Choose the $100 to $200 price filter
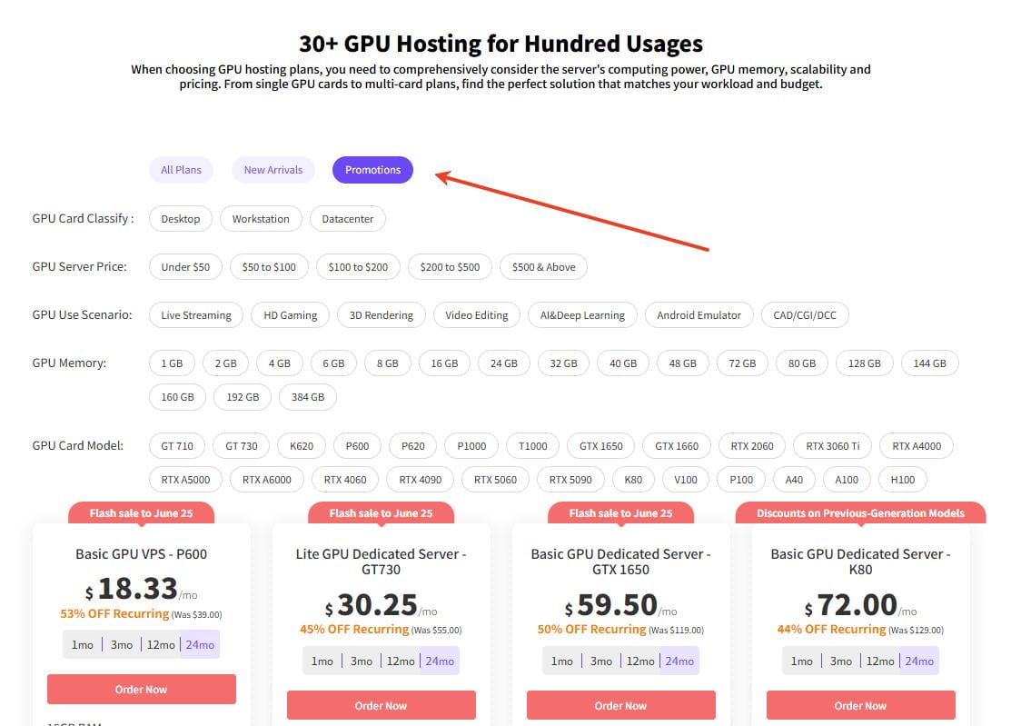 pos(358,267)
